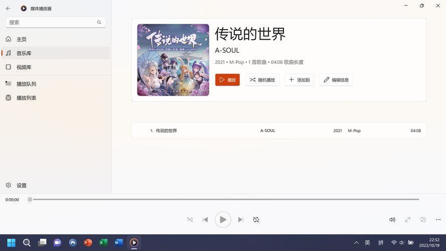The image size is (446, 251).
Task: Select track 1. 传说的世界 in list
Action: 279,131
